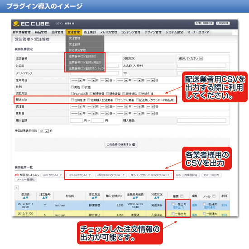The width and height of the screenshot is (249, 249).
Task: Sort 対応状況 column ascending with up arrow
Action: click(155, 198)
